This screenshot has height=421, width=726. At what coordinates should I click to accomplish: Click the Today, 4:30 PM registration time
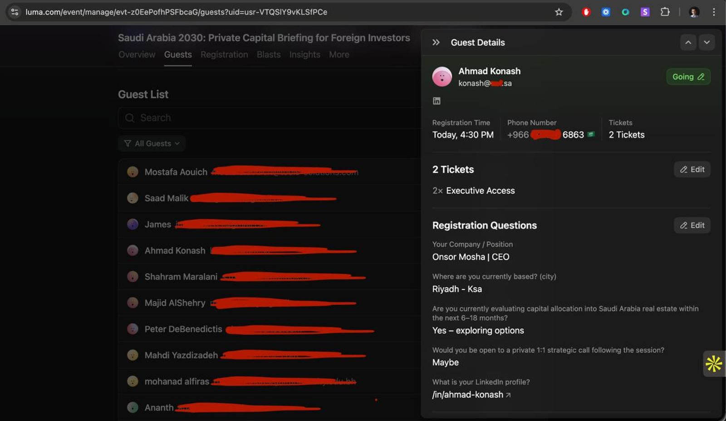click(x=463, y=135)
